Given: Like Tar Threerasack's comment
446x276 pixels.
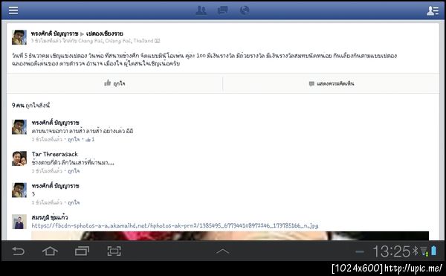Looking at the screenshot, I should pyautogui.click(x=74, y=171).
